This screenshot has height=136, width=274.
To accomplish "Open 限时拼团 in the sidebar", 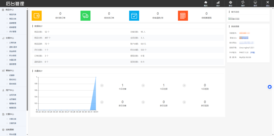I will point(13,84).
